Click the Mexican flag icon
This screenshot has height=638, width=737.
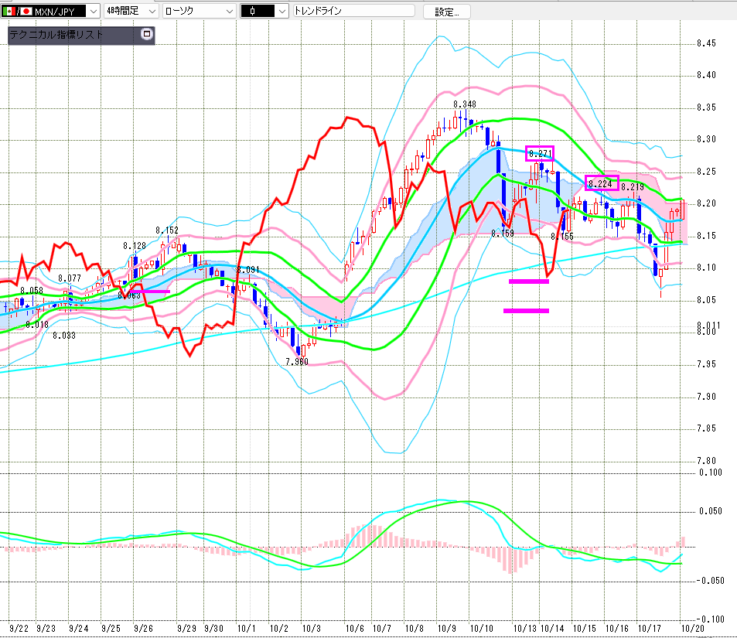pos(9,11)
